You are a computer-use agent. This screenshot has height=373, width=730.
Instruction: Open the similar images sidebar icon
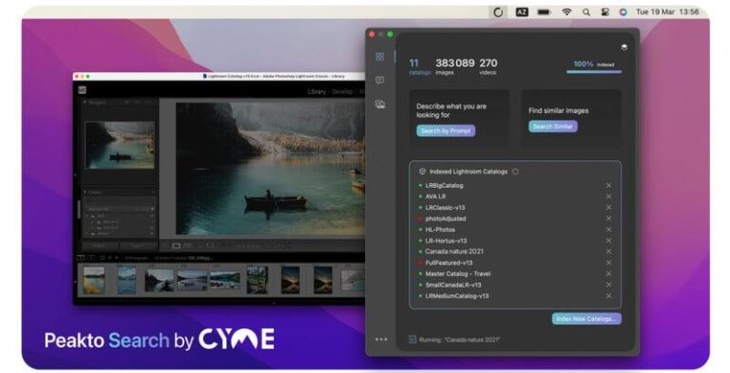click(380, 104)
